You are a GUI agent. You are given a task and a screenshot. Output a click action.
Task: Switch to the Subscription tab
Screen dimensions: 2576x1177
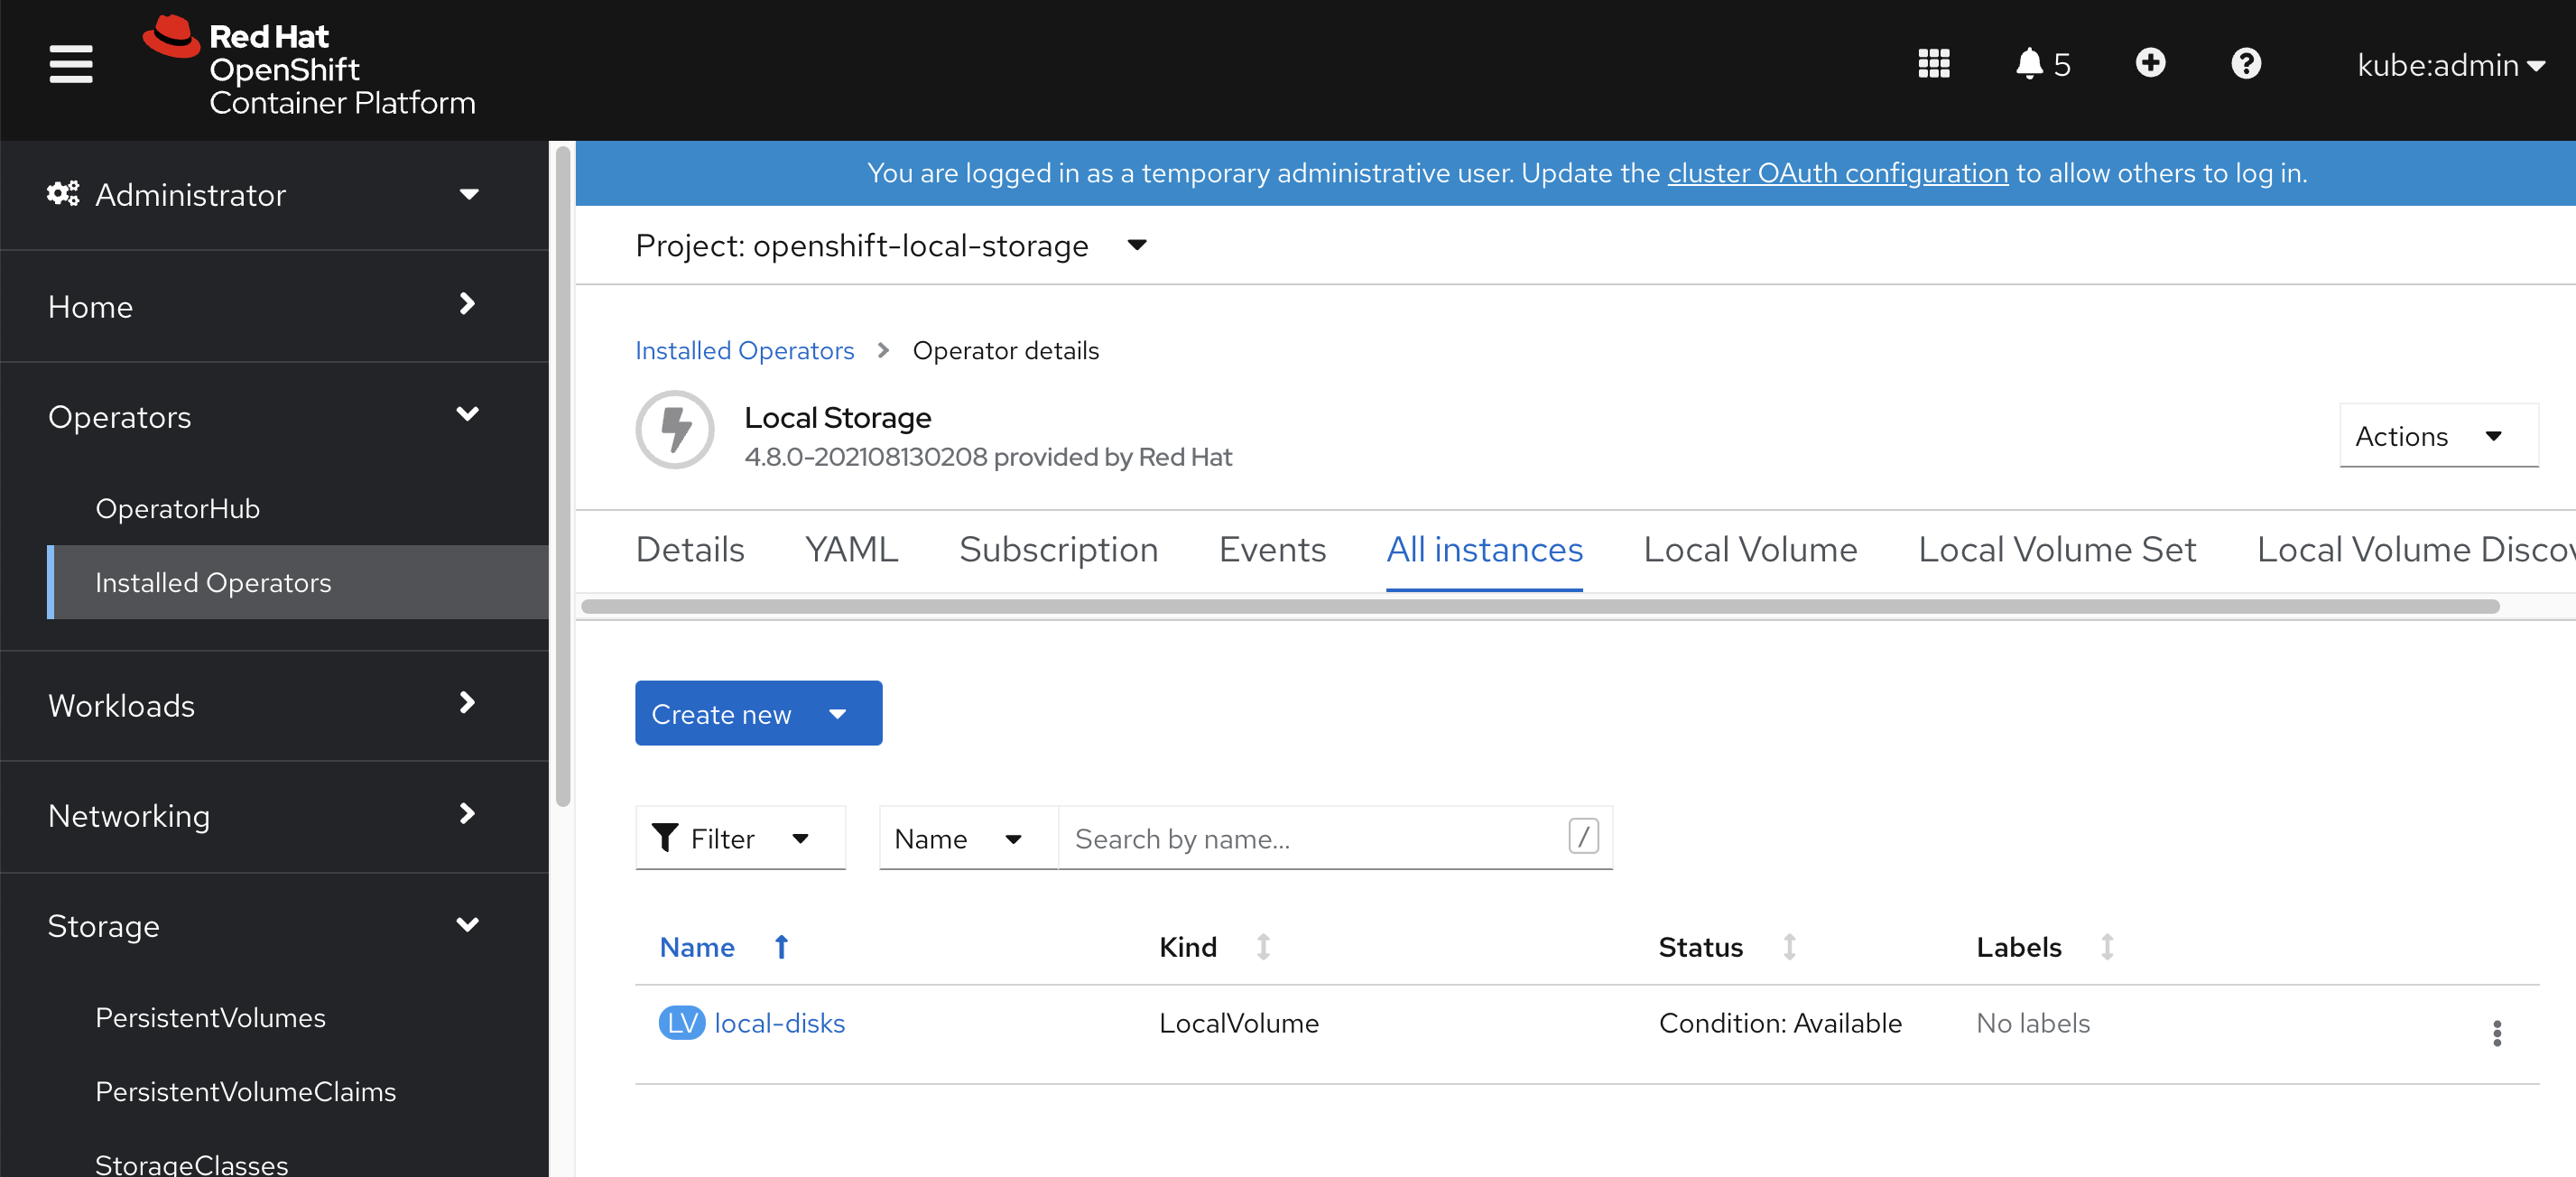[1058, 550]
